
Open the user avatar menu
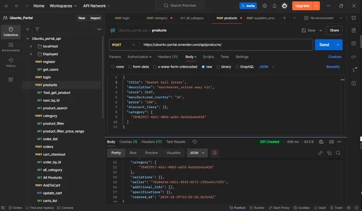[x=284, y=6]
